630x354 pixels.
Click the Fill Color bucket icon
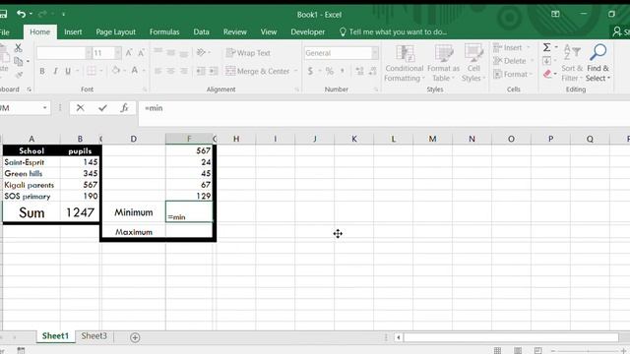[116, 71]
